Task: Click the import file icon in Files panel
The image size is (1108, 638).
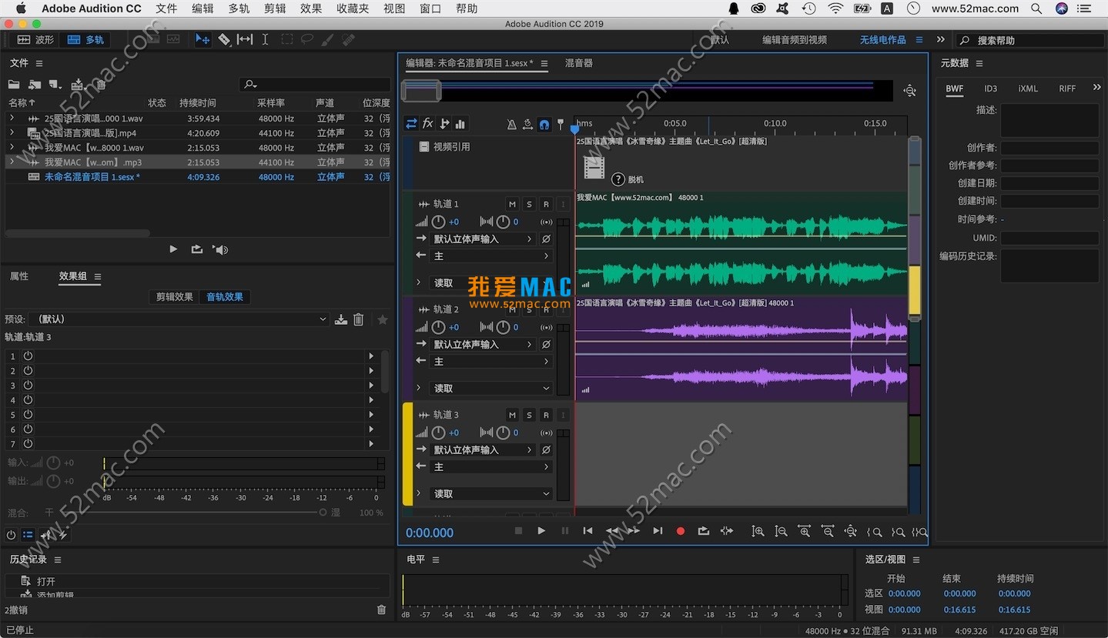Action: tap(35, 85)
